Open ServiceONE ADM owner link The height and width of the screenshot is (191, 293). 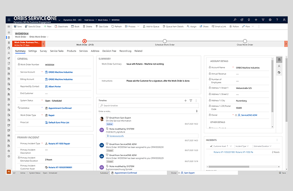click(249, 115)
